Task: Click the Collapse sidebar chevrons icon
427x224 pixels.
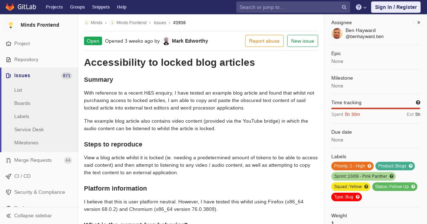Action: coord(9,215)
